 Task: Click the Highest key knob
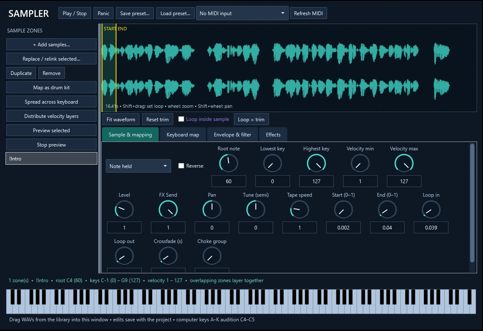317,163
